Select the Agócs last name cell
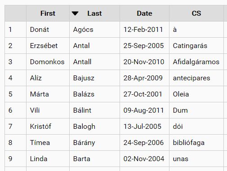The width and height of the screenshot is (227, 171). tap(94, 30)
